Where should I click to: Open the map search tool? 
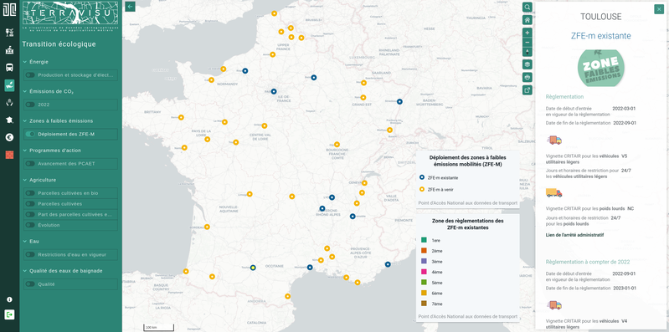(527, 8)
